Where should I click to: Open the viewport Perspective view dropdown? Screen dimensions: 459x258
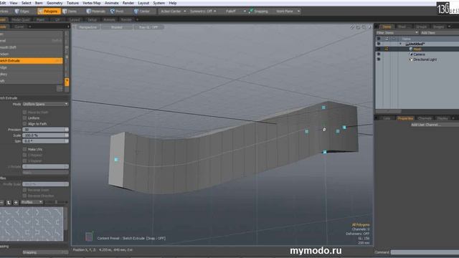click(87, 27)
